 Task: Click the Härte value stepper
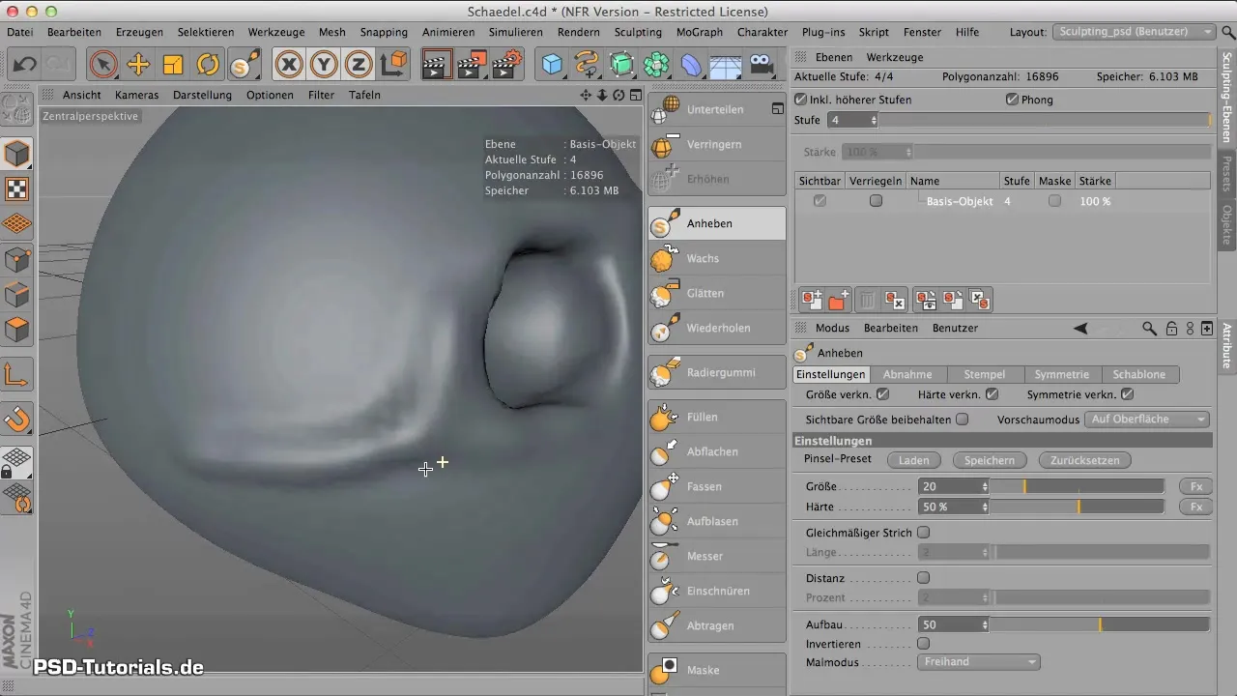985,507
